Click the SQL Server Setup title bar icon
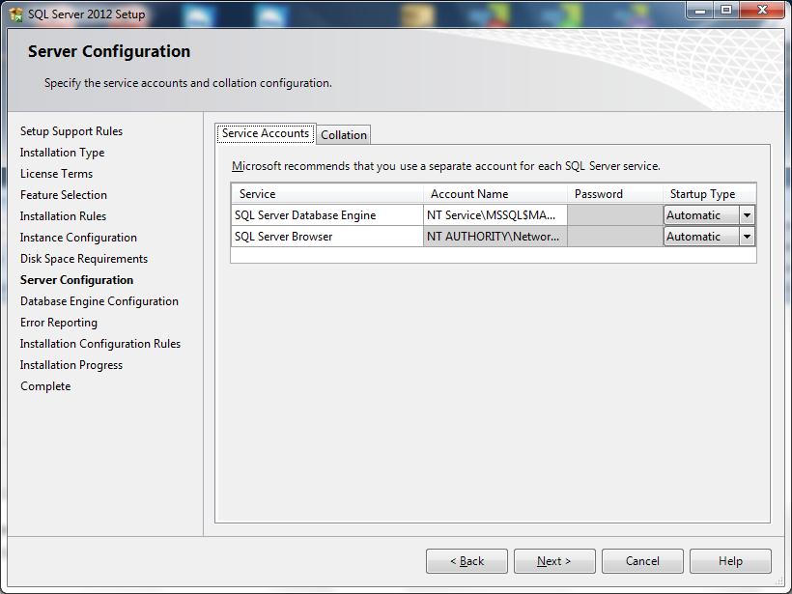Image resolution: width=792 pixels, height=594 pixels. click(15, 14)
